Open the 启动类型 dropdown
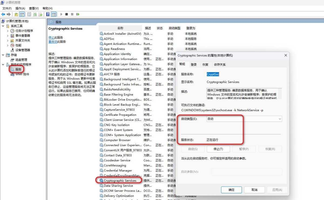The image size is (324, 200). click(x=244, y=119)
